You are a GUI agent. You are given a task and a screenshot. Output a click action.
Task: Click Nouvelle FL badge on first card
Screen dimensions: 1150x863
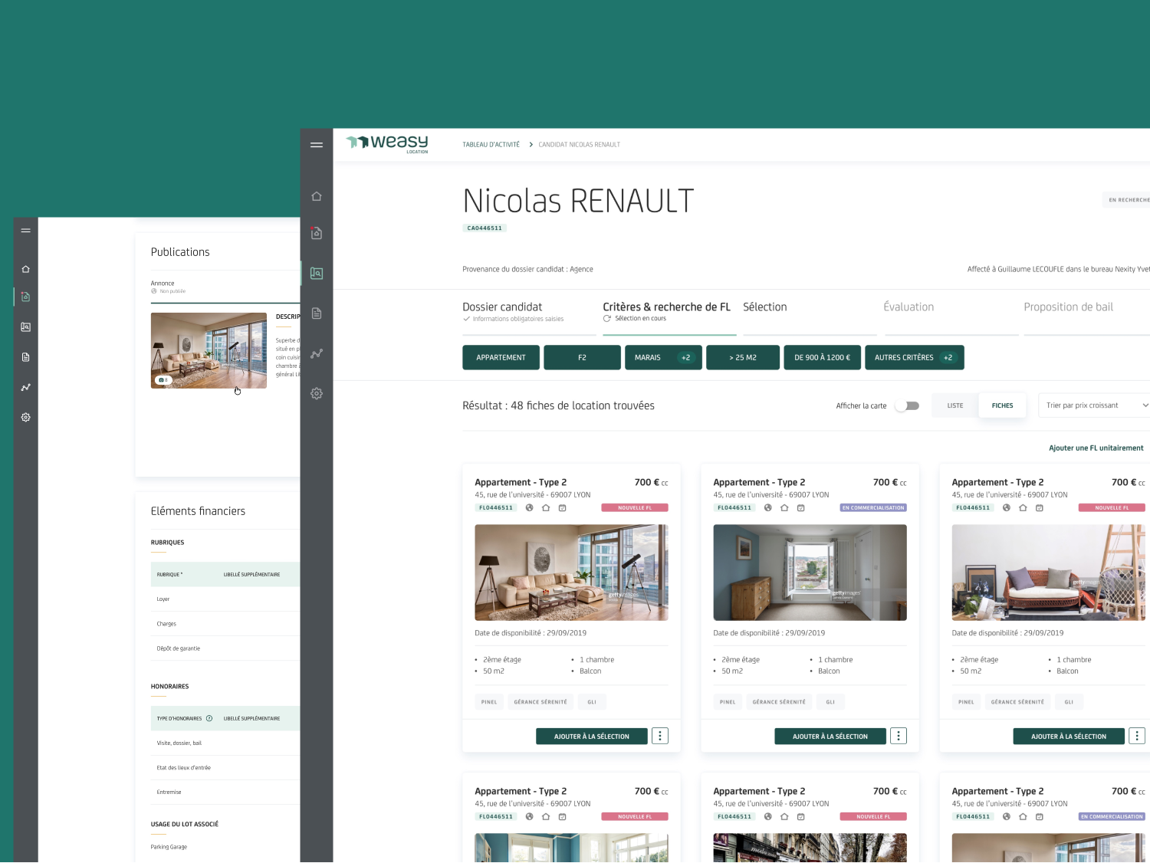point(635,507)
